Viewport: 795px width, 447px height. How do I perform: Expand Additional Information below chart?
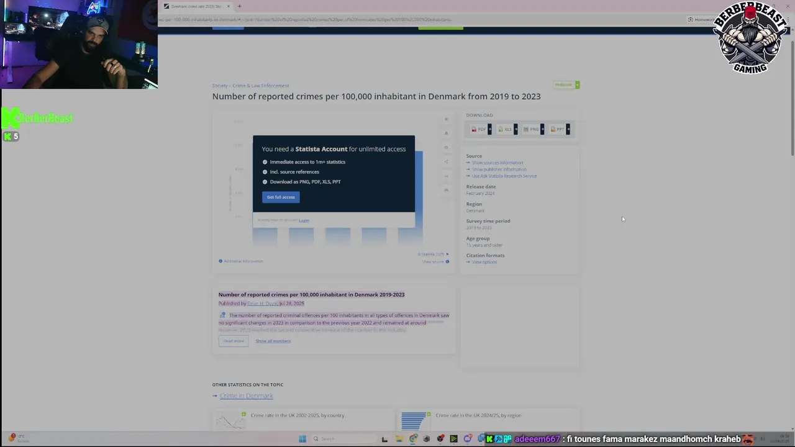(241, 261)
